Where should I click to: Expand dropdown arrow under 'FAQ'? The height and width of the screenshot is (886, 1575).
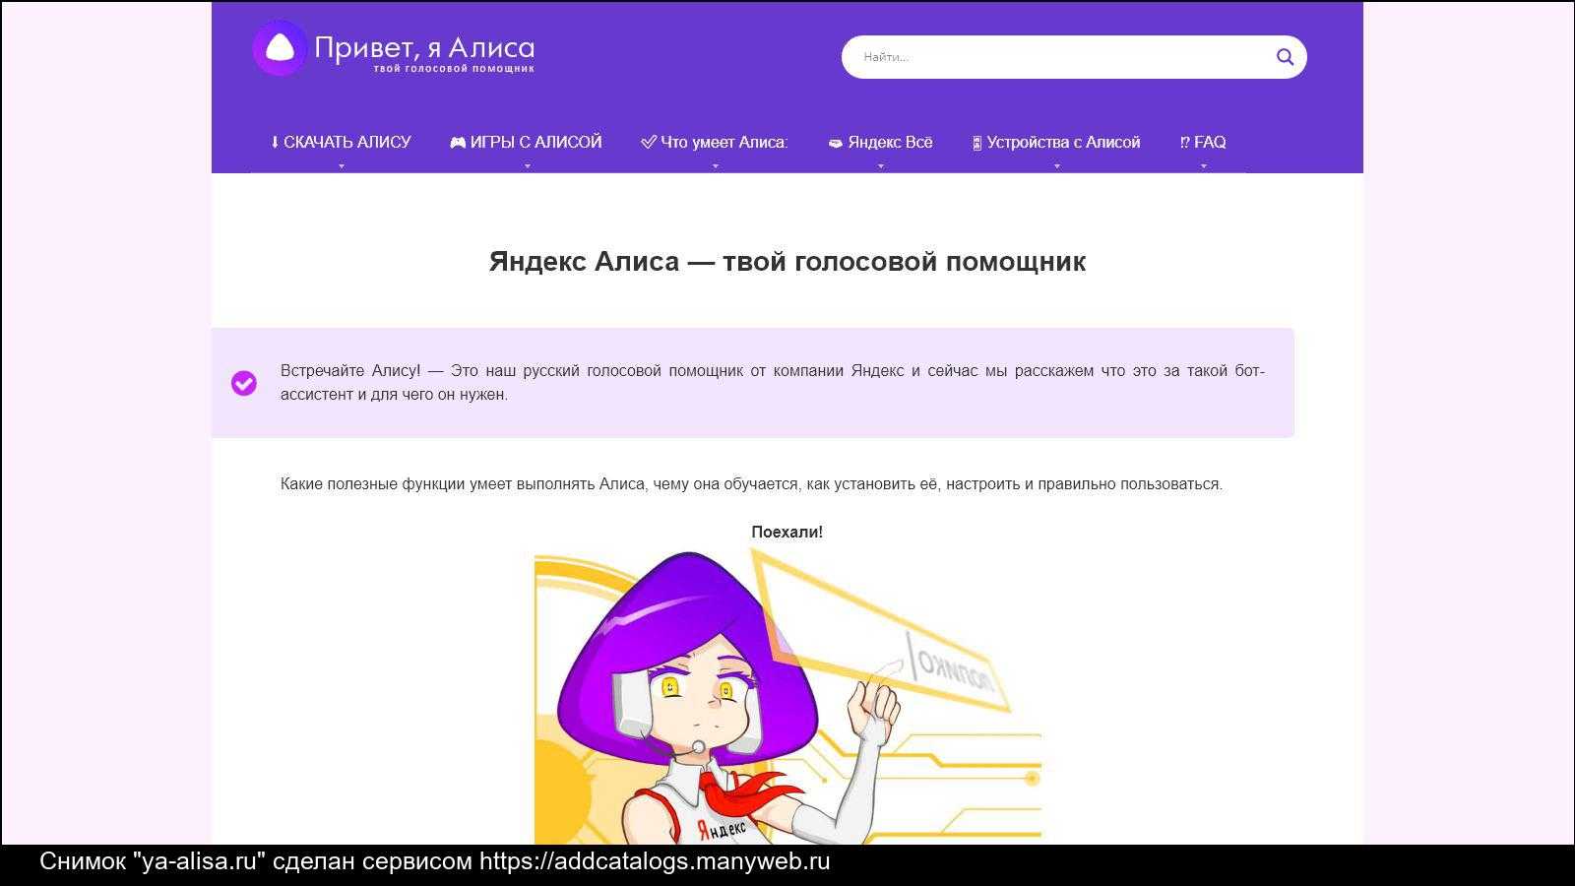[1204, 166]
